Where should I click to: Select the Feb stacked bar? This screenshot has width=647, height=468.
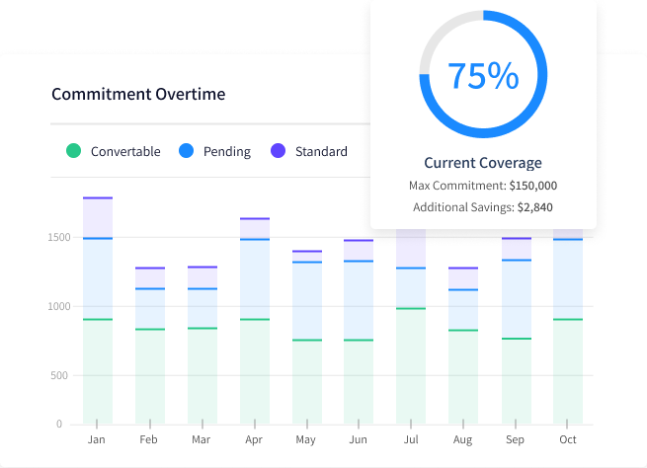[x=150, y=346]
